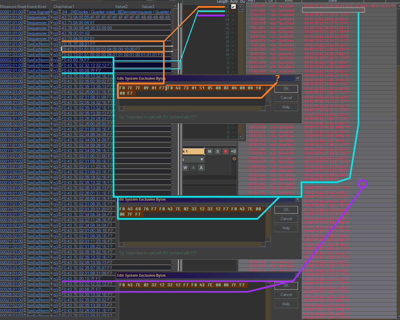400x320 pixels.
Task: Toggle input echo speaker icon on the track
Action: pyautogui.click(x=233, y=151)
